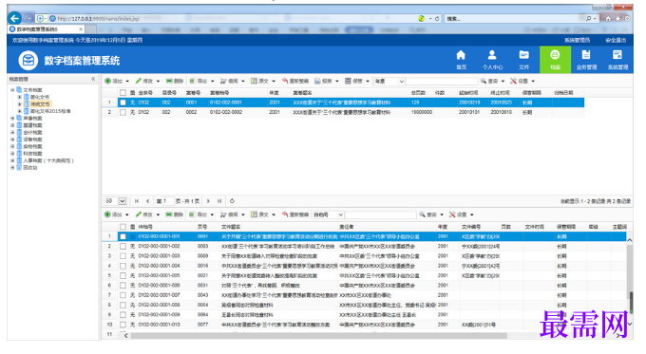This screenshot has height=354, width=646.
Task: Select 基建档案 in the archive tree
Action: coord(32,125)
